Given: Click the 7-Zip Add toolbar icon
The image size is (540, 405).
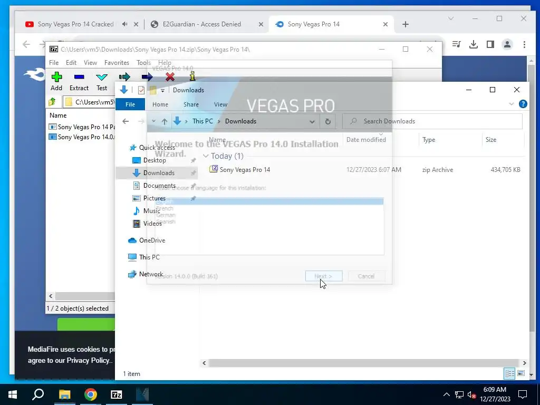Looking at the screenshot, I should pyautogui.click(x=56, y=77).
